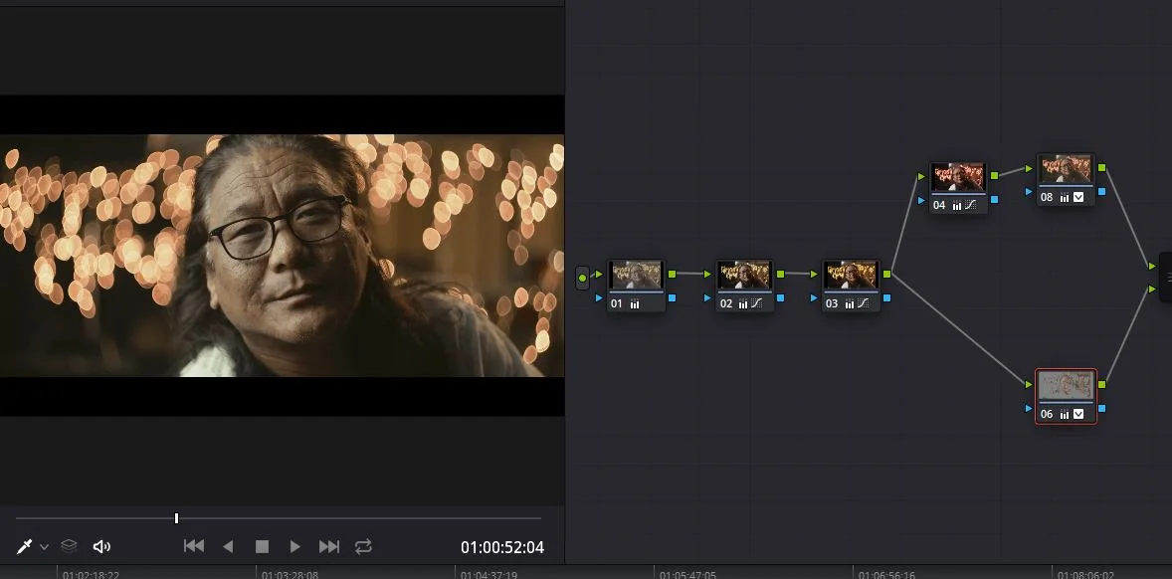This screenshot has height=579, width=1172.
Task: Click node 08's blue key output square
Action: pyautogui.click(x=1101, y=191)
